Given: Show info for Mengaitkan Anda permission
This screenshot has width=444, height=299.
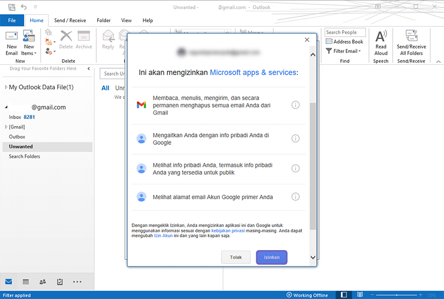Looking at the screenshot, I should click(x=296, y=138).
